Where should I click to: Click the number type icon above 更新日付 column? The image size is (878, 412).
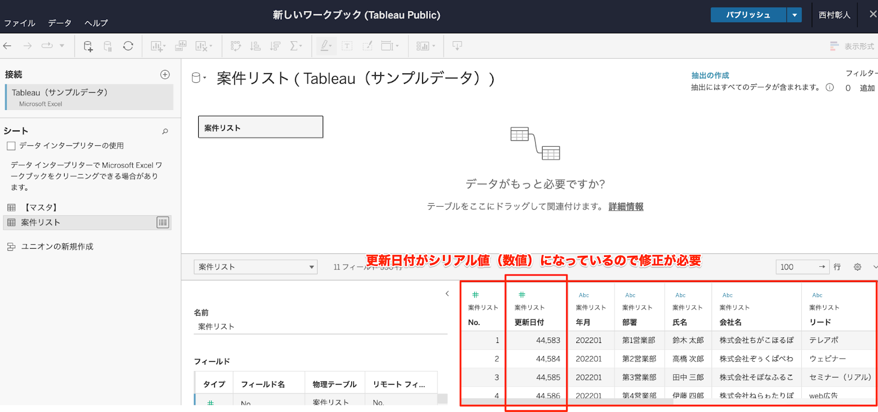pyautogui.click(x=522, y=295)
